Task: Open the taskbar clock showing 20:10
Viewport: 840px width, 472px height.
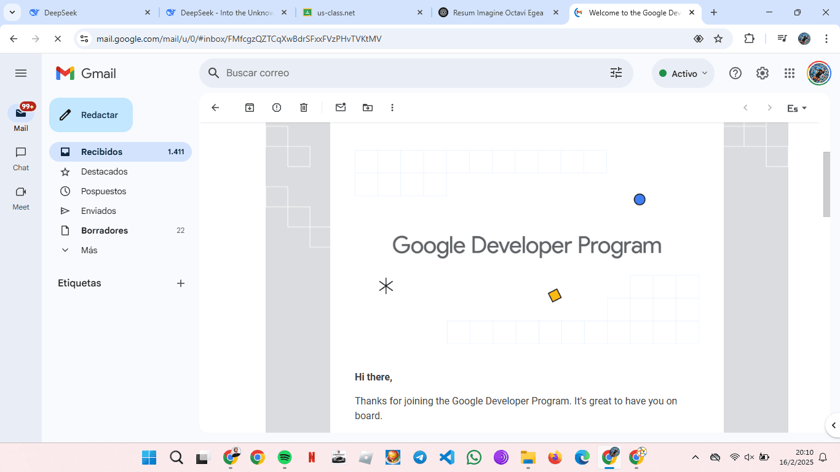Action: pyautogui.click(x=796, y=457)
